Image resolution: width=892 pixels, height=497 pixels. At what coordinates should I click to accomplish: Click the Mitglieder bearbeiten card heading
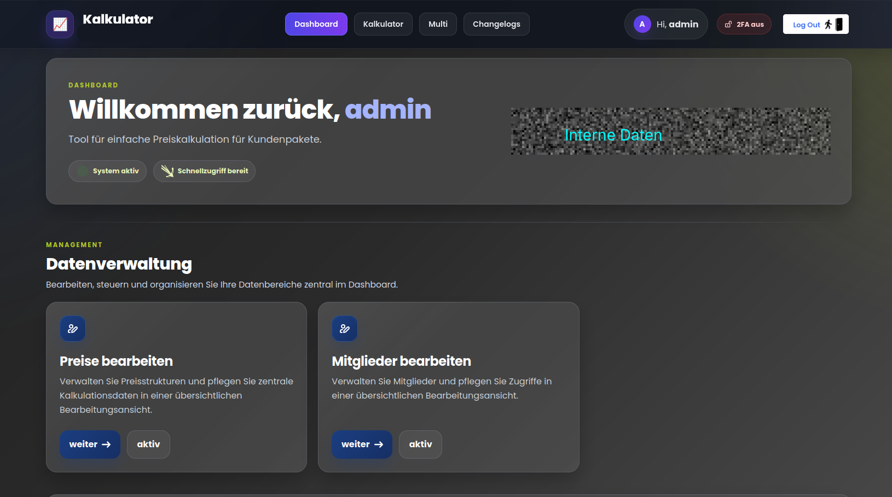click(x=401, y=361)
